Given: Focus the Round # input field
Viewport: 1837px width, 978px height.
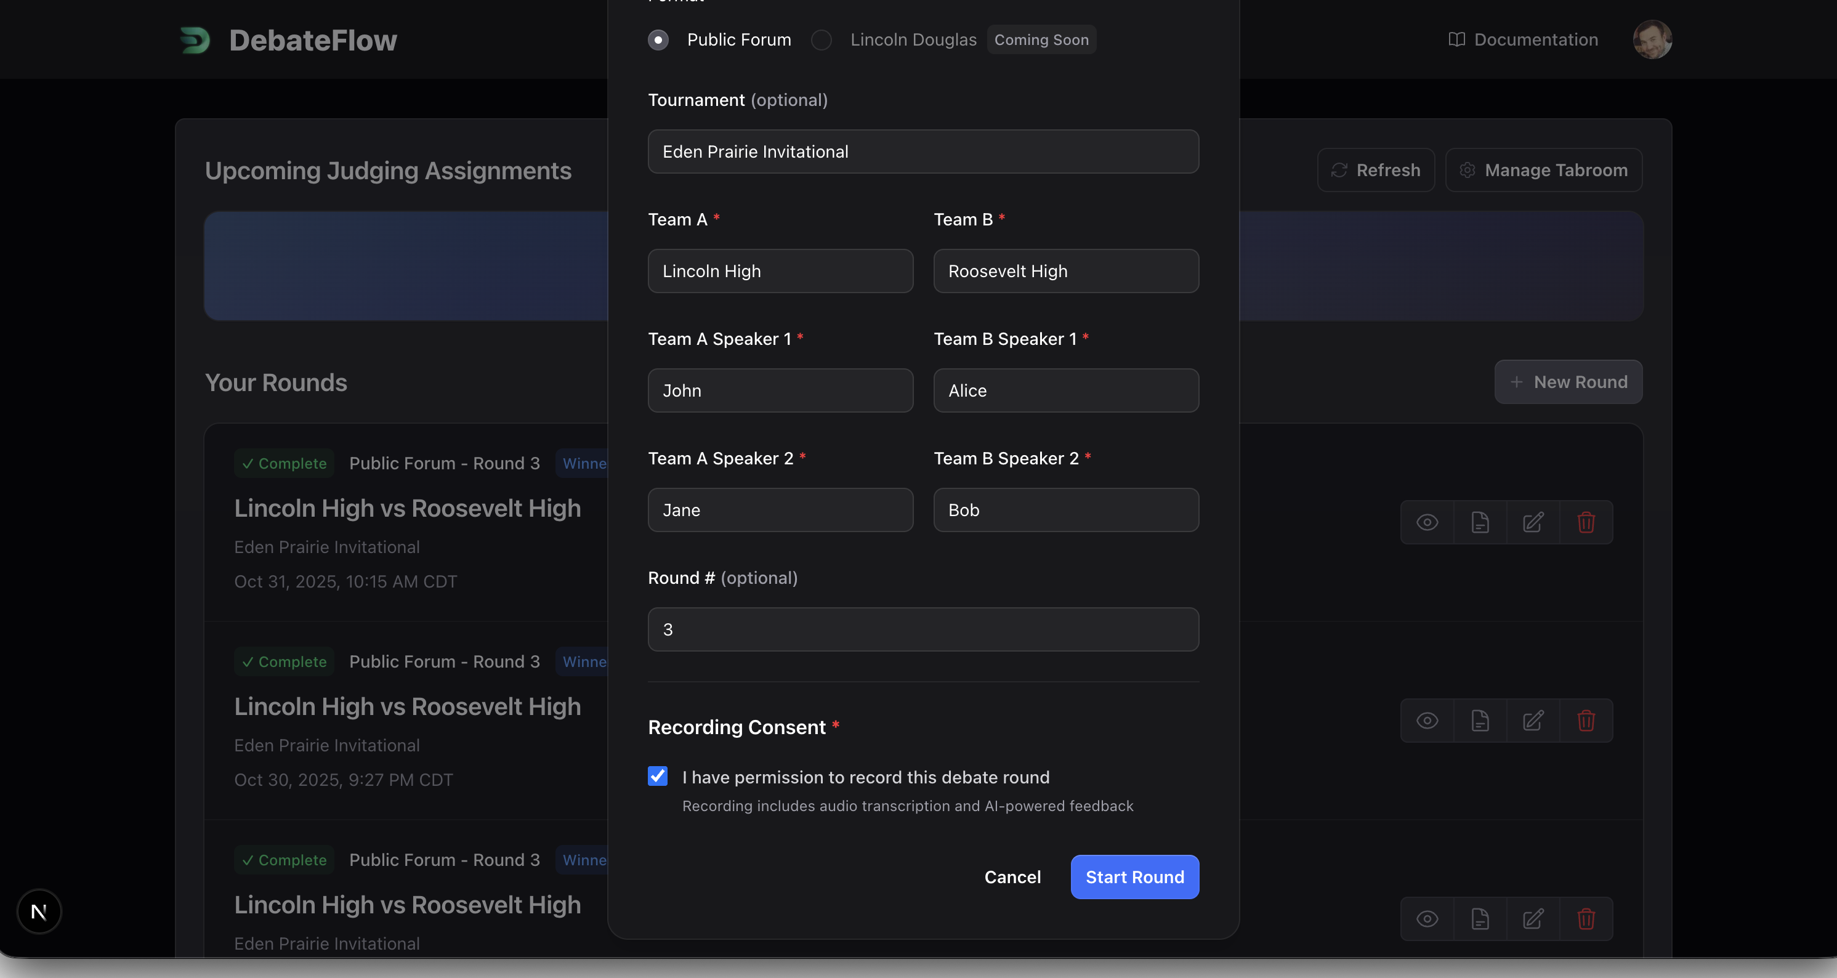Looking at the screenshot, I should [x=923, y=629].
